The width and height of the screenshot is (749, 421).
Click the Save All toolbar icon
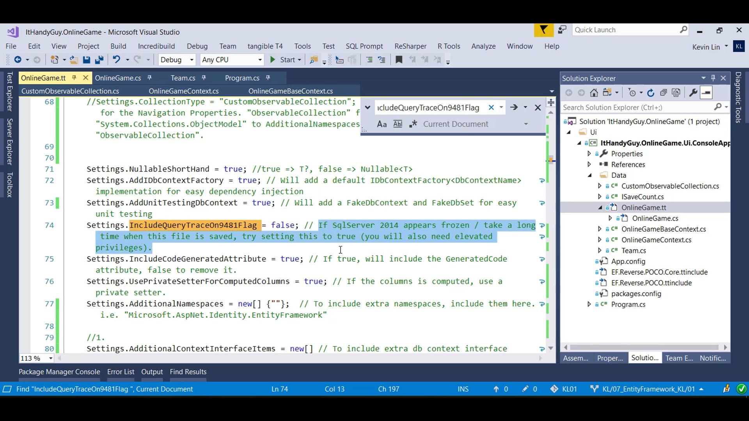point(99,60)
